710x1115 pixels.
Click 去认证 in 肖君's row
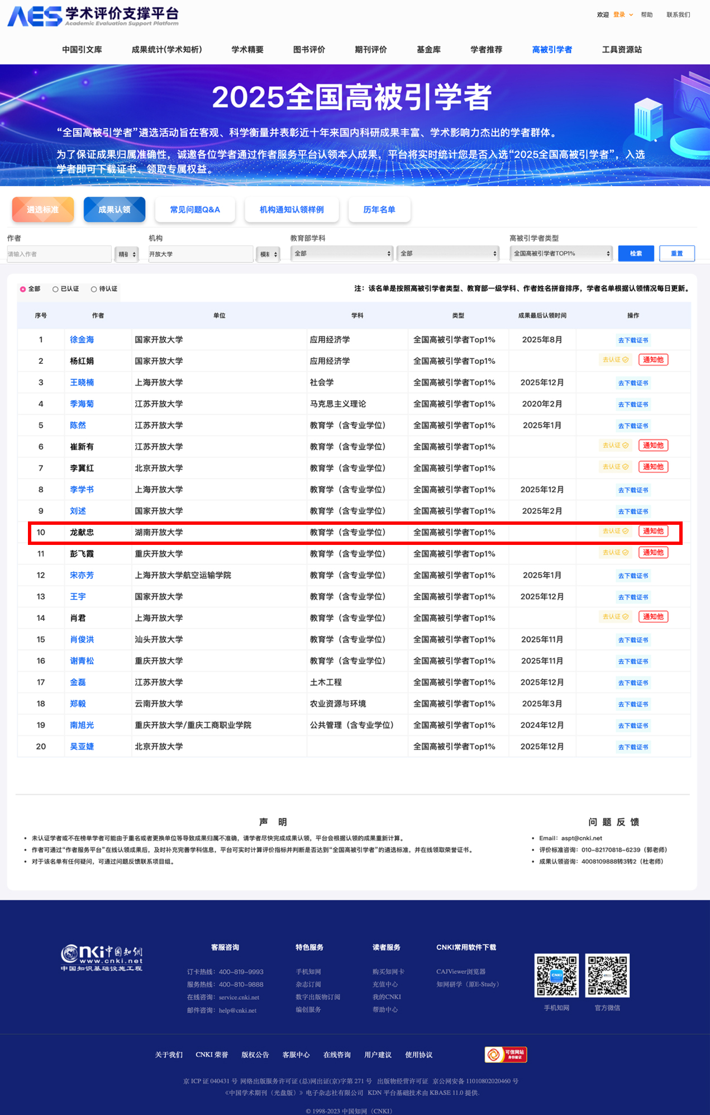[x=615, y=616]
